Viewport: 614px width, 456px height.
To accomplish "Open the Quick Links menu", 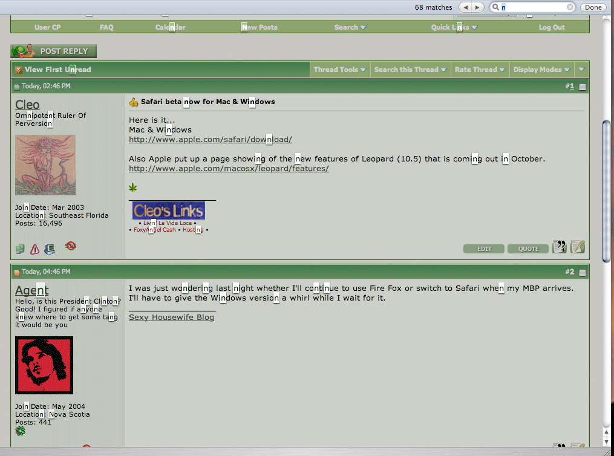I will pos(454,27).
